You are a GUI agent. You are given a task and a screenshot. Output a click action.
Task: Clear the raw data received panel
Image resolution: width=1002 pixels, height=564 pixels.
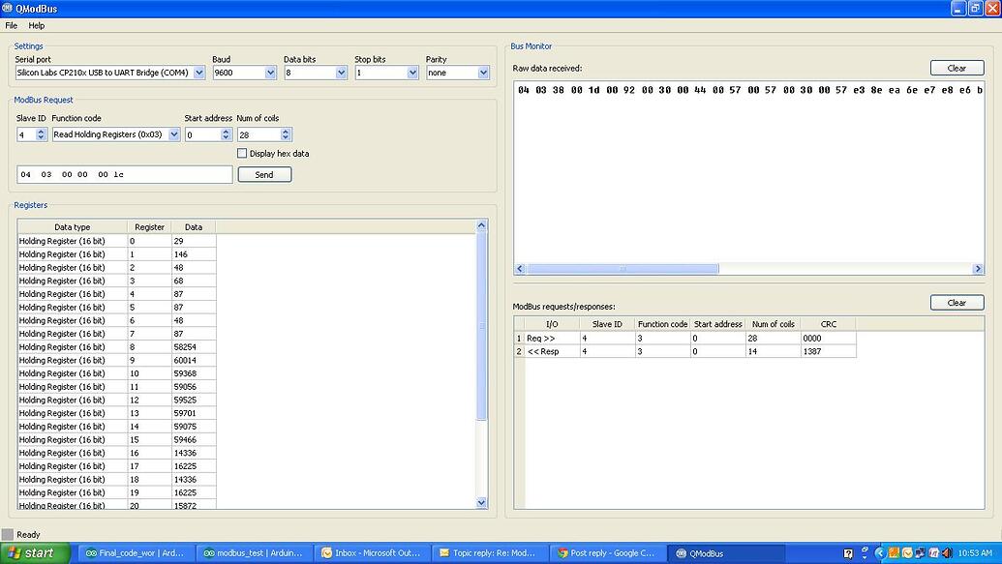pyautogui.click(x=956, y=68)
